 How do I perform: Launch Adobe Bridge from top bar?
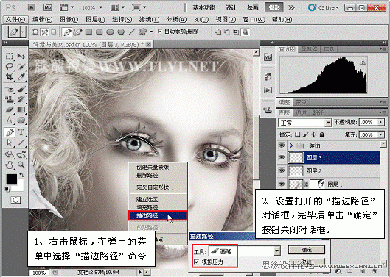32,7
